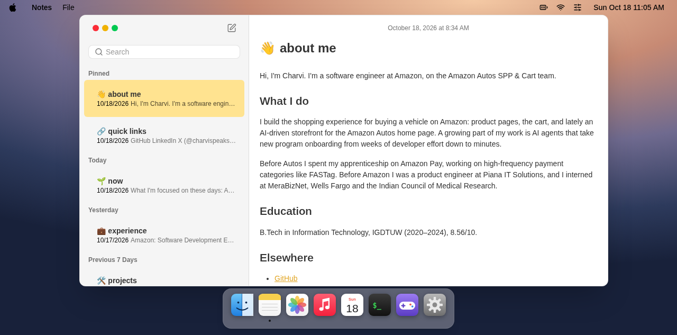The image size is (677, 335).
Task: Click the note timestamp October 18, 2026
Action: point(428,28)
